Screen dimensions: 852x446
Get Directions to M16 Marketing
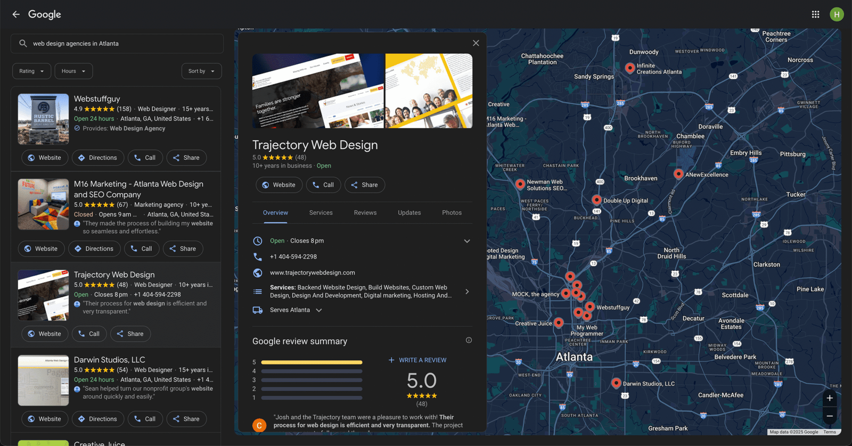(94, 249)
